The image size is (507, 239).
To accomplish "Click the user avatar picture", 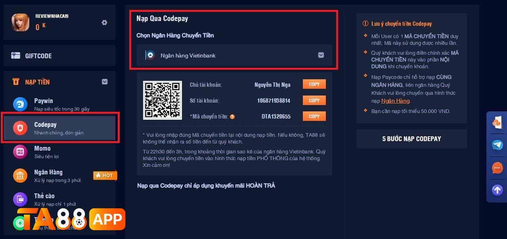I will tap(20, 22).
